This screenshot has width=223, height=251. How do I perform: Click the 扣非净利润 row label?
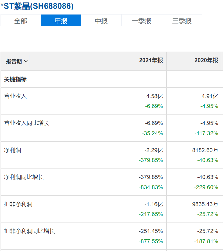[x=18, y=204]
